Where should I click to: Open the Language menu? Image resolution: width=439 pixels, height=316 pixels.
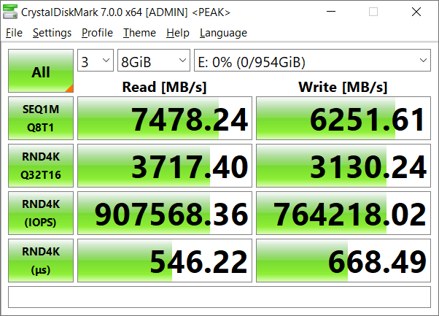223,33
